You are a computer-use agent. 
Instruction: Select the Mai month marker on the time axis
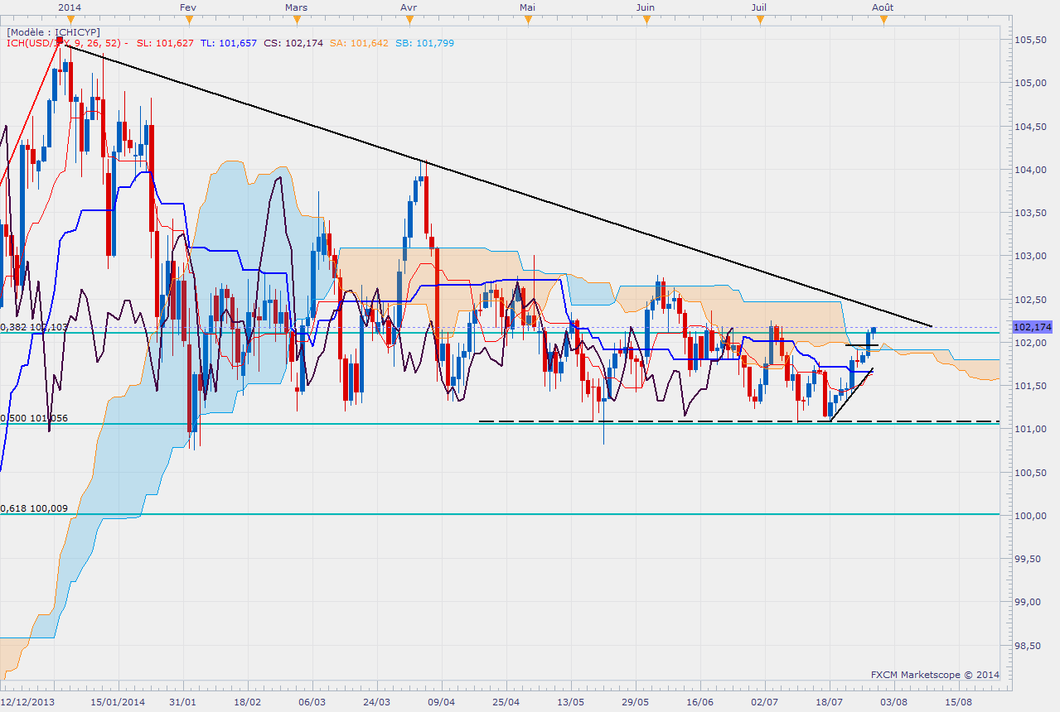[x=527, y=7]
